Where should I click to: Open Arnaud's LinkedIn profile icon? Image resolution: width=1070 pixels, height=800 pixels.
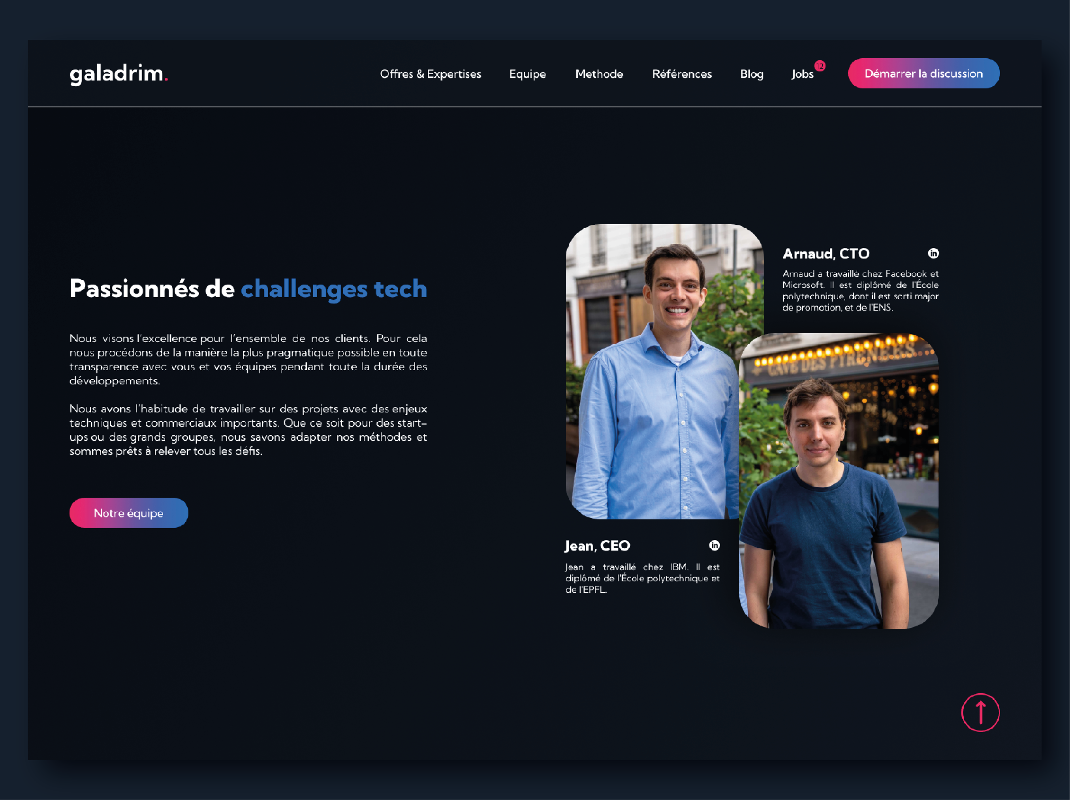933,253
